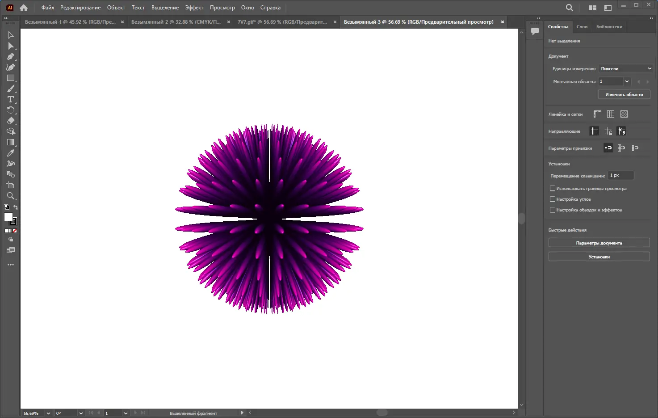The height and width of the screenshot is (418, 658).
Task: Click the white fill color swatch
Action: pos(8,217)
